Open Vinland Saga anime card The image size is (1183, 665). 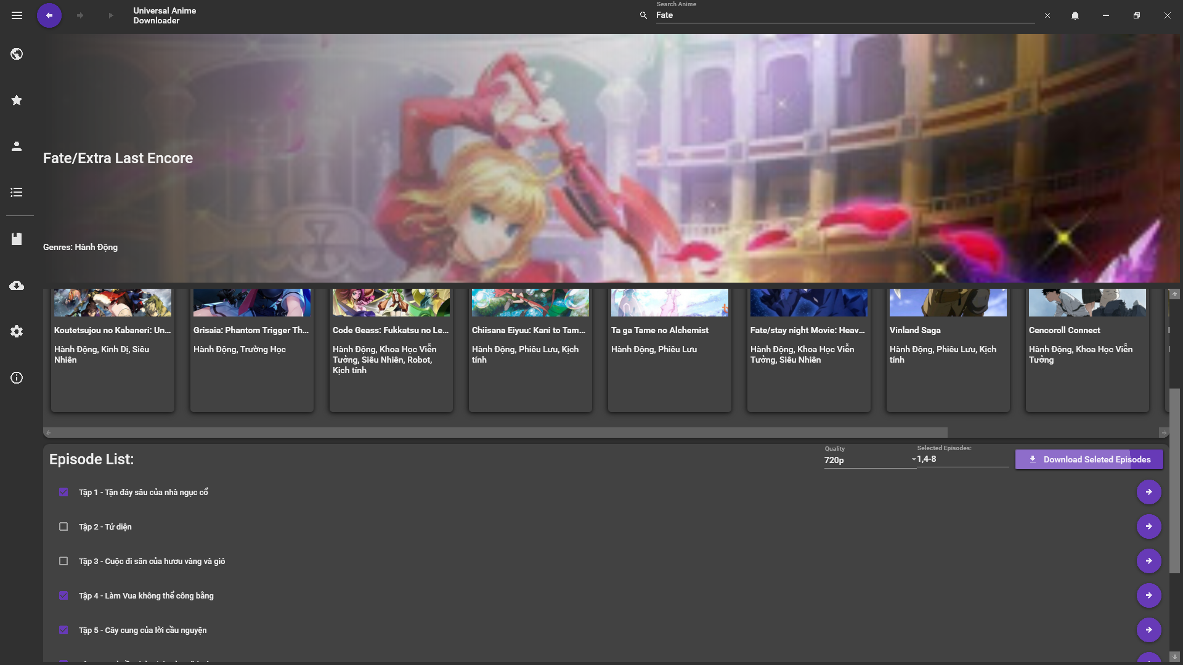pyautogui.click(x=948, y=349)
